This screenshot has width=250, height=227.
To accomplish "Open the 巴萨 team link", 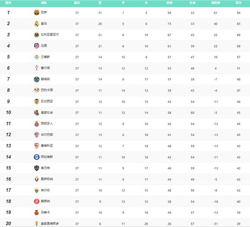I will 44,12.
